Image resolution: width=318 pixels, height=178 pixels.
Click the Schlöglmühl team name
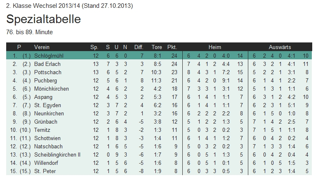click(x=49, y=56)
